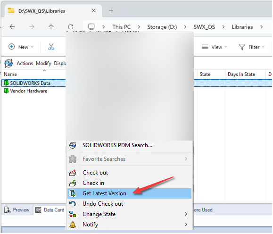
Task: Click the Undo Check out arrow icon
Action: (x=73, y=203)
